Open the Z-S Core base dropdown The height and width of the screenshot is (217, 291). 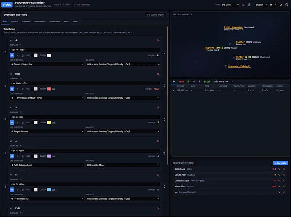pos(230,5)
